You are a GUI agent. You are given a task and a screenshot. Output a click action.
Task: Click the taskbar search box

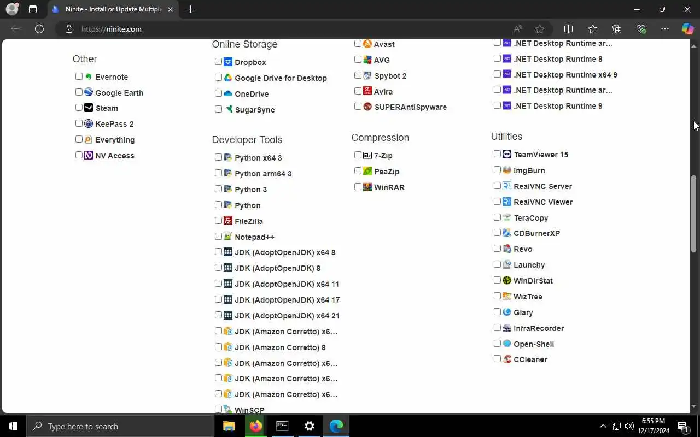click(120, 426)
